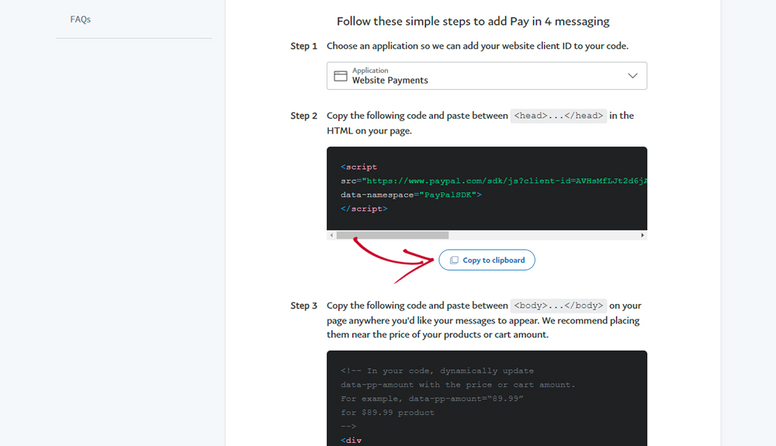Click the closing </script> tag in the code
The image size is (776, 446).
pyautogui.click(x=364, y=209)
